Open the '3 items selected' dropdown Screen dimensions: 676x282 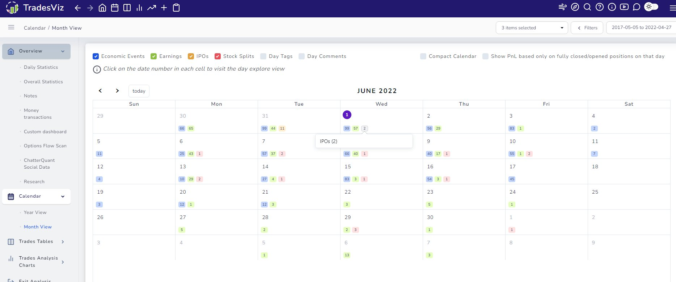532,28
